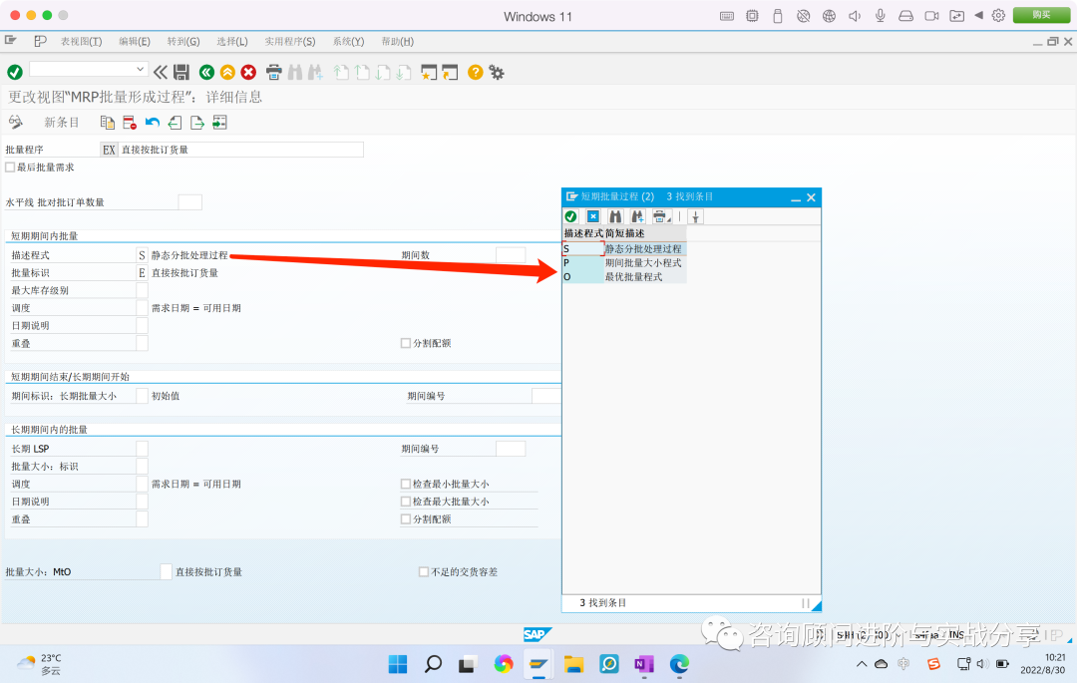
Task: Select row O 最优批量程式
Action: tap(623, 276)
